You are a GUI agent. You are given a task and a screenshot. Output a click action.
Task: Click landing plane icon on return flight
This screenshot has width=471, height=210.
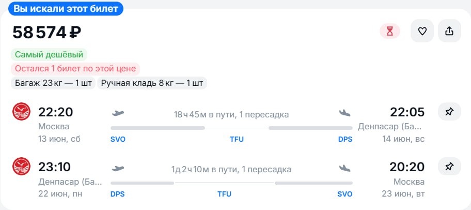(344, 168)
